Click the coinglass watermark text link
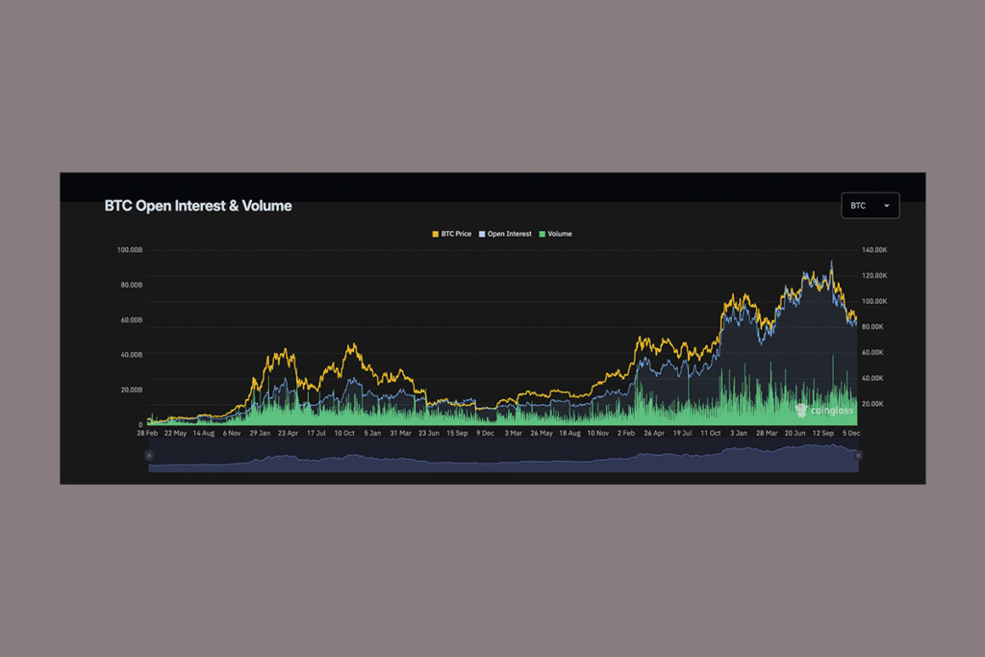The width and height of the screenshot is (985, 657). [x=833, y=411]
